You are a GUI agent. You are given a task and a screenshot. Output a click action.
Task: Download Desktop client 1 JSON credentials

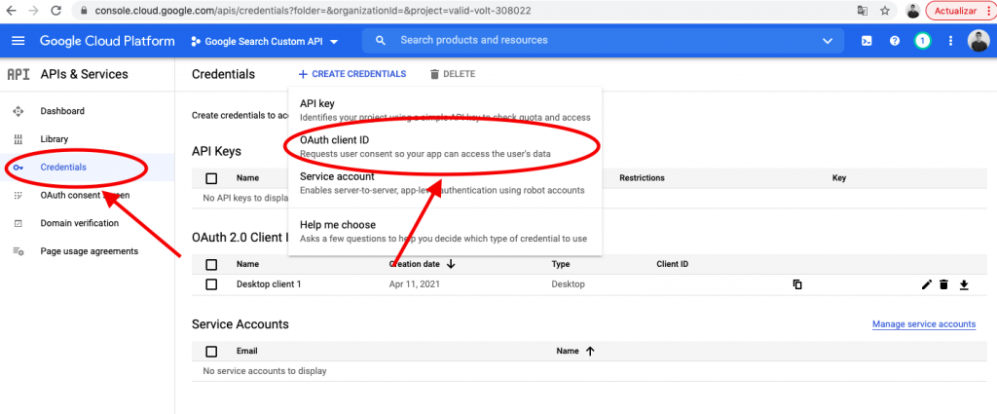click(964, 284)
